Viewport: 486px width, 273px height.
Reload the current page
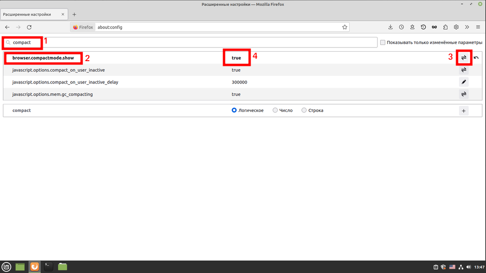29,27
